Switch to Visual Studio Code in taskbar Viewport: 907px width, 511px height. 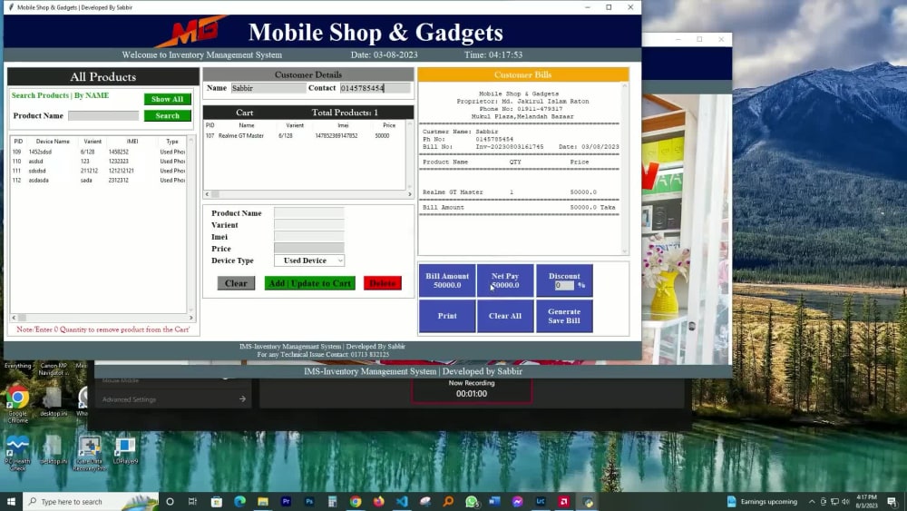402,502
